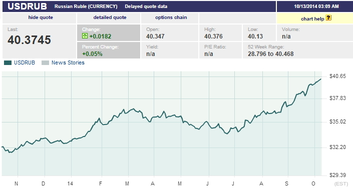Open the detailed quote tab
353x188 pixels.
tap(110, 17)
